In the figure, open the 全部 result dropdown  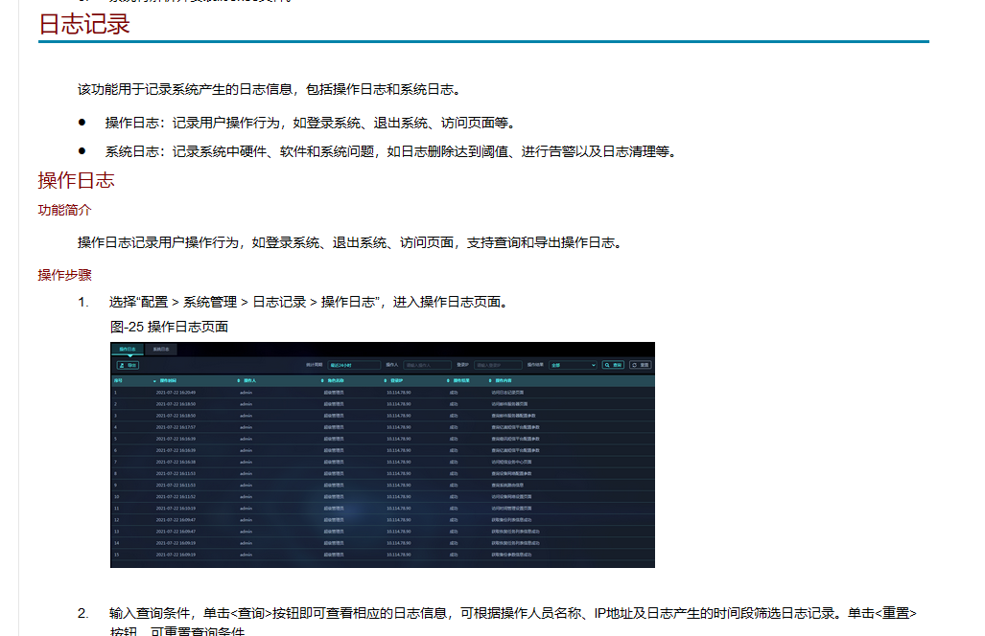573,365
